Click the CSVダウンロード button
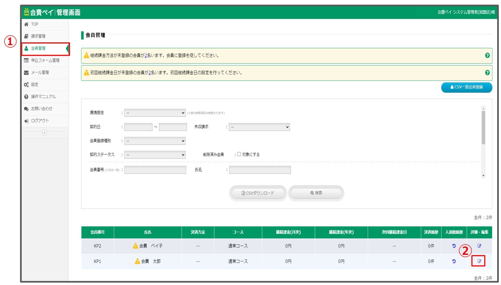Viewport: 501px width, 285px height. coord(258,193)
